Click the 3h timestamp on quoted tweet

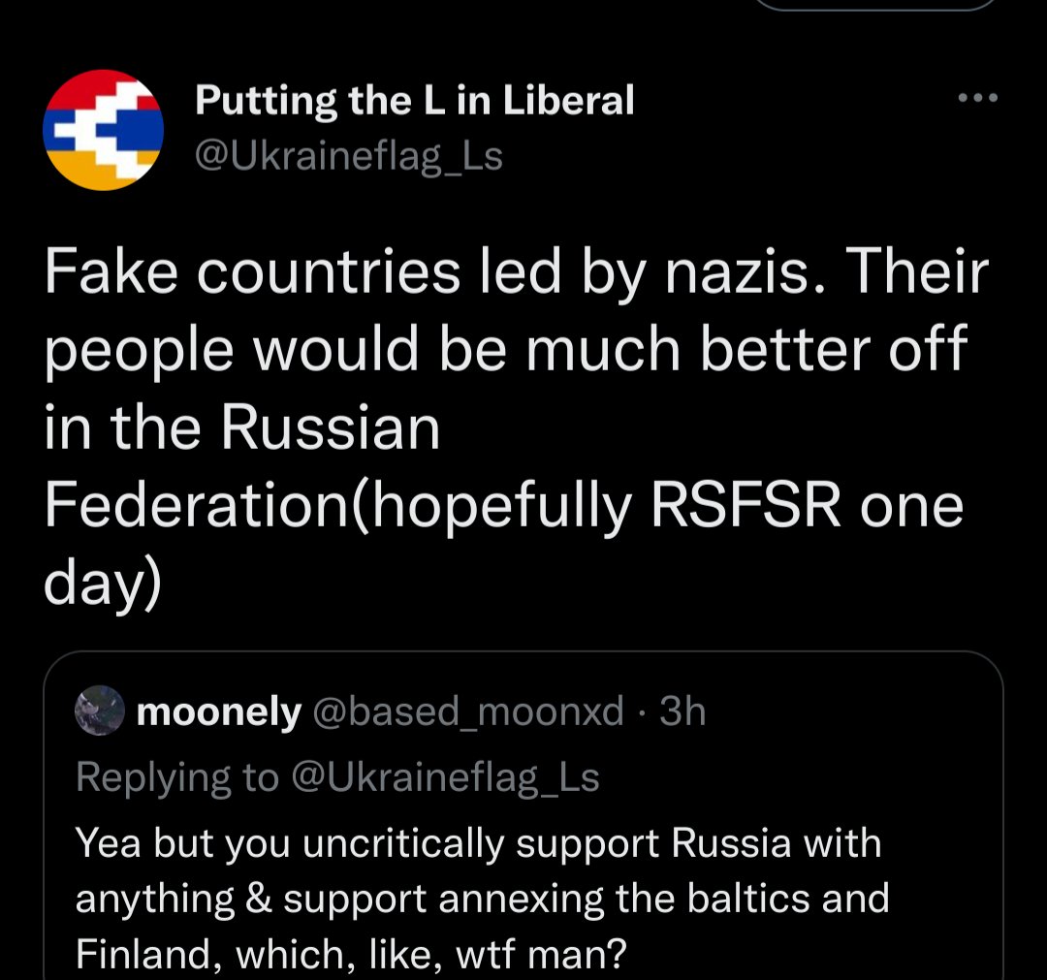682,712
